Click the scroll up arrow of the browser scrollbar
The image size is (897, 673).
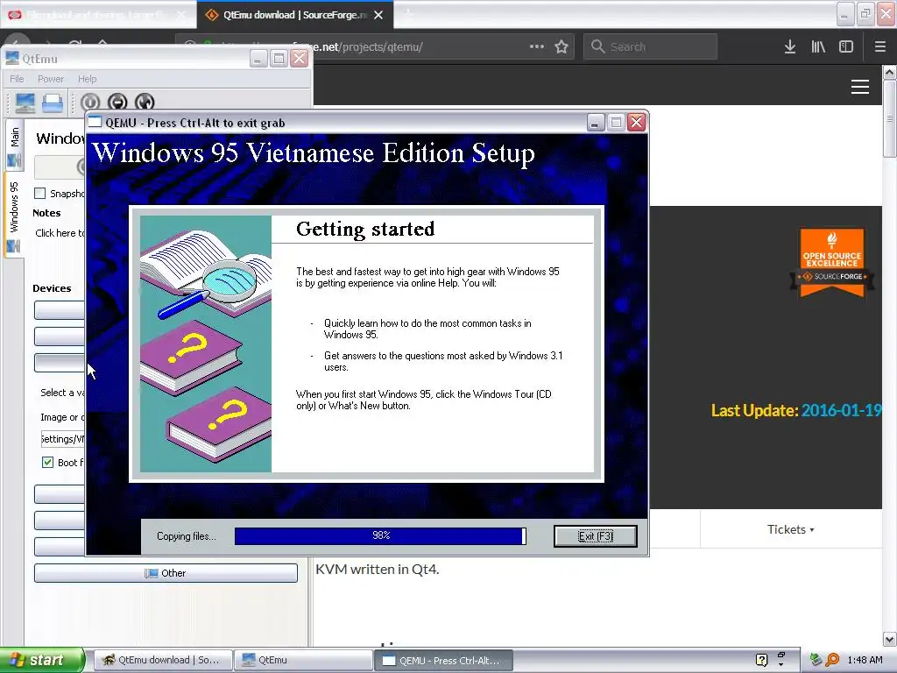click(x=889, y=72)
